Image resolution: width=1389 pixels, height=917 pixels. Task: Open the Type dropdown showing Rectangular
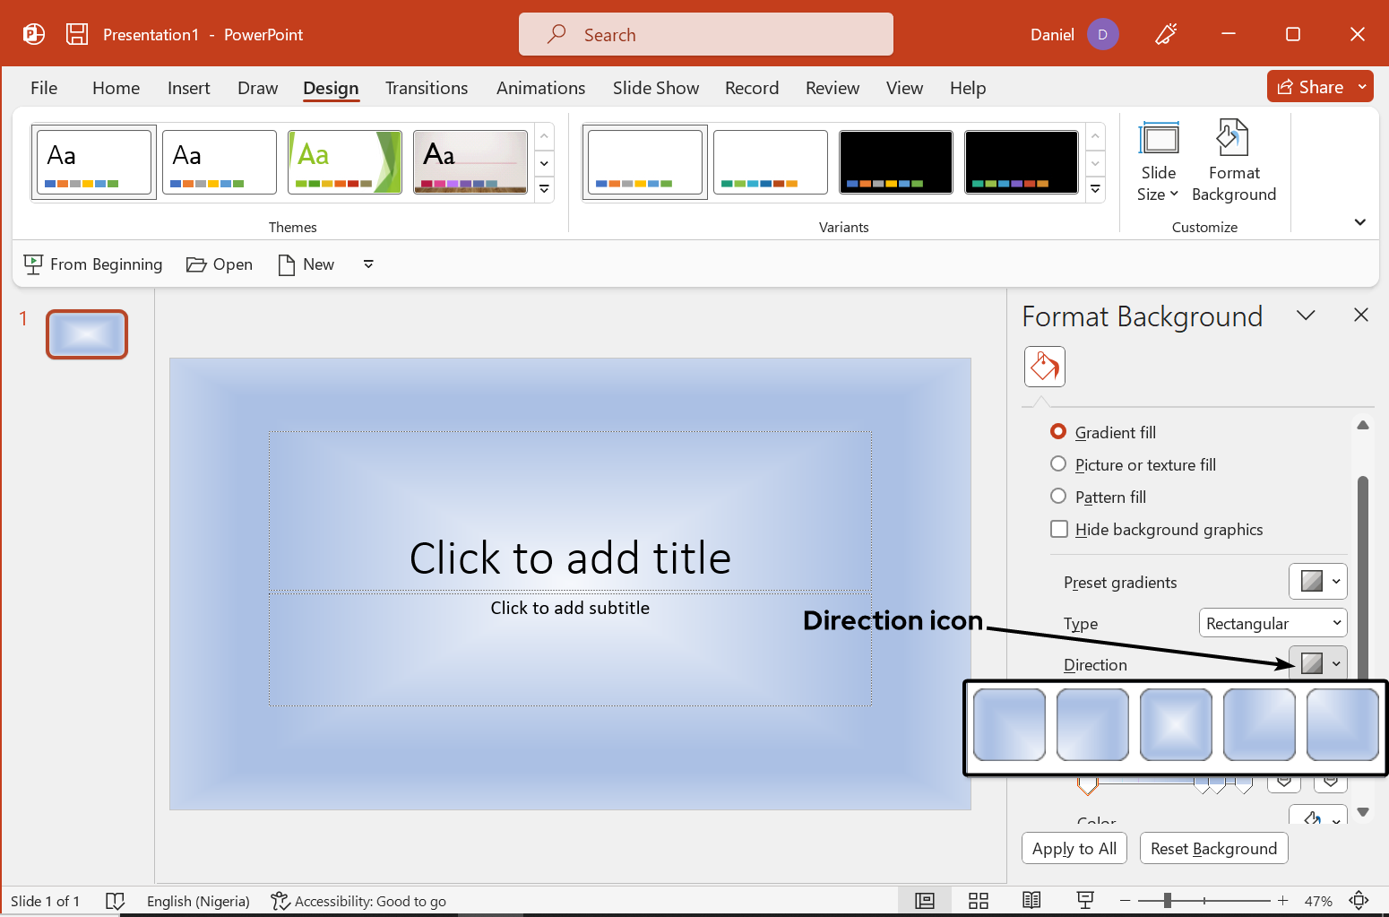click(1273, 623)
